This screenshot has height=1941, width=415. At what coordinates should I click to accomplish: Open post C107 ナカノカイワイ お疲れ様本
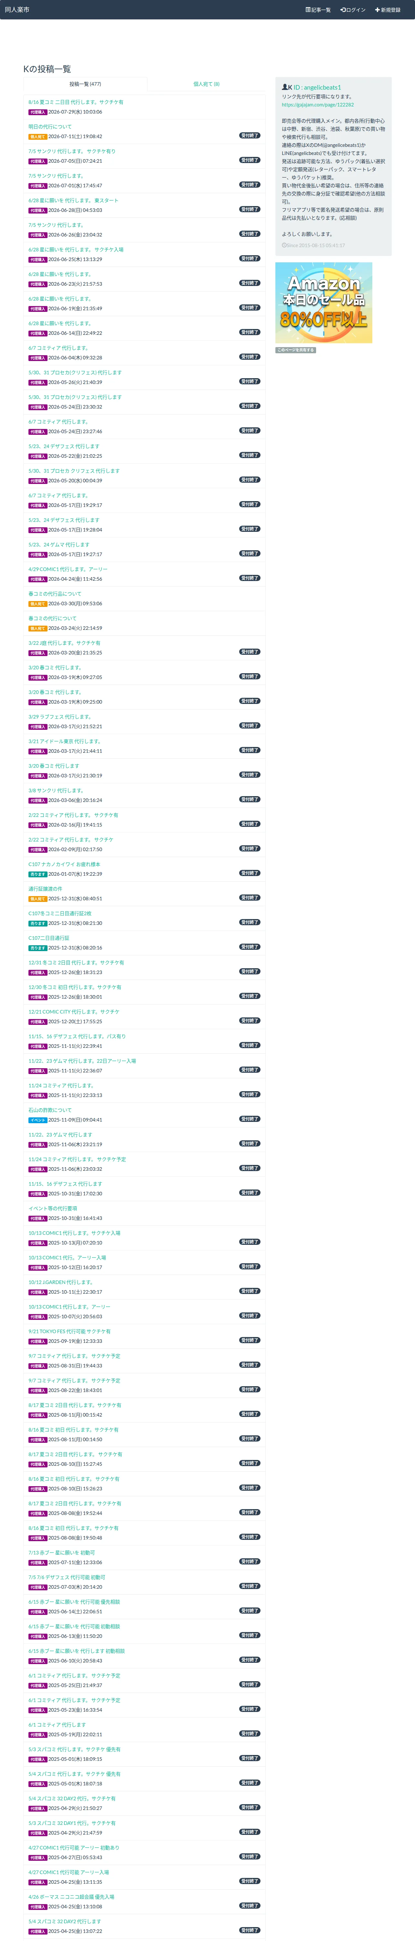[x=65, y=864]
